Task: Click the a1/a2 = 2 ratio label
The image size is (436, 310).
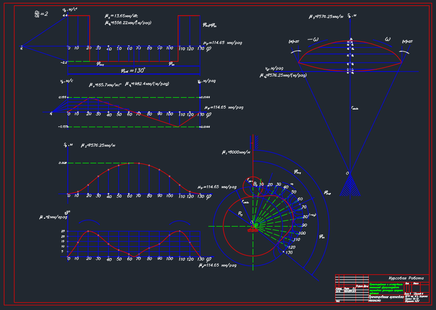Action: pyautogui.click(x=41, y=14)
